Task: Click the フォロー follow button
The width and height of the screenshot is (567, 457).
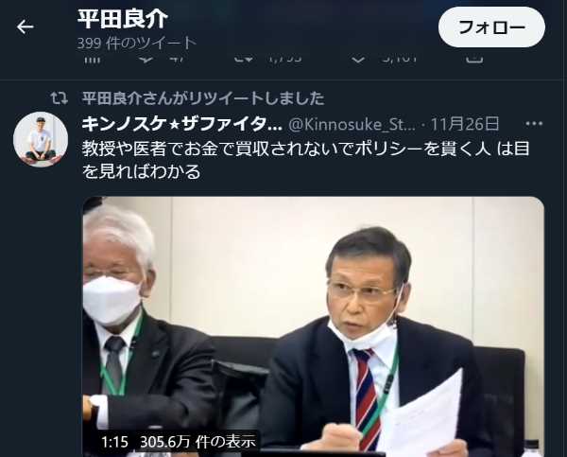Action: pyautogui.click(x=491, y=26)
